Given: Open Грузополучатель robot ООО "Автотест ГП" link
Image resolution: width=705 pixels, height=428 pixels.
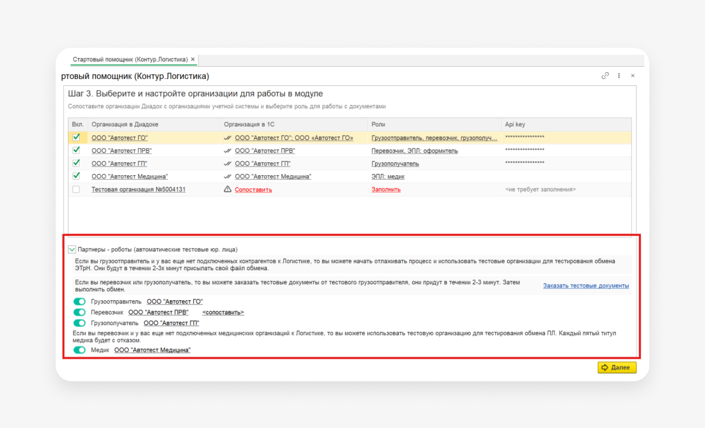Looking at the screenshot, I should pos(171,323).
